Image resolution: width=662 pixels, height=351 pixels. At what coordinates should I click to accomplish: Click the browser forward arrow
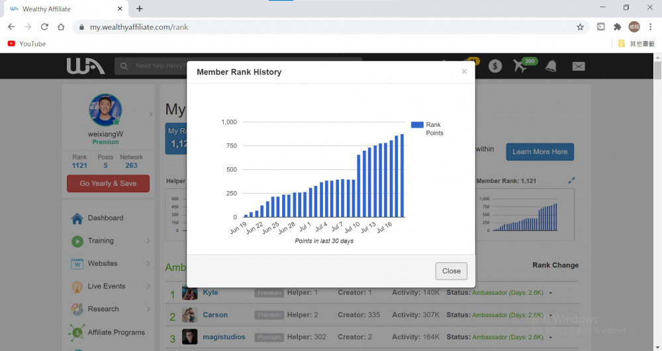[x=28, y=27]
